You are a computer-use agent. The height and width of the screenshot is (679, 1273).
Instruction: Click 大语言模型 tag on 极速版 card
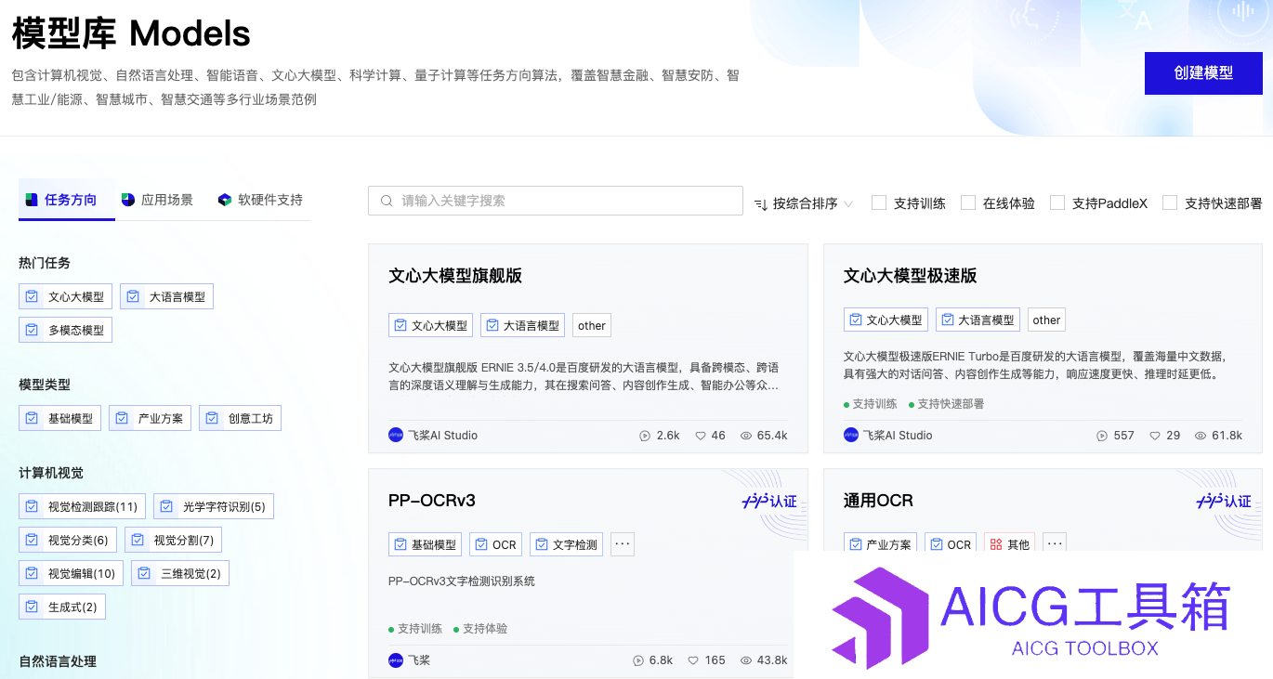click(978, 320)
